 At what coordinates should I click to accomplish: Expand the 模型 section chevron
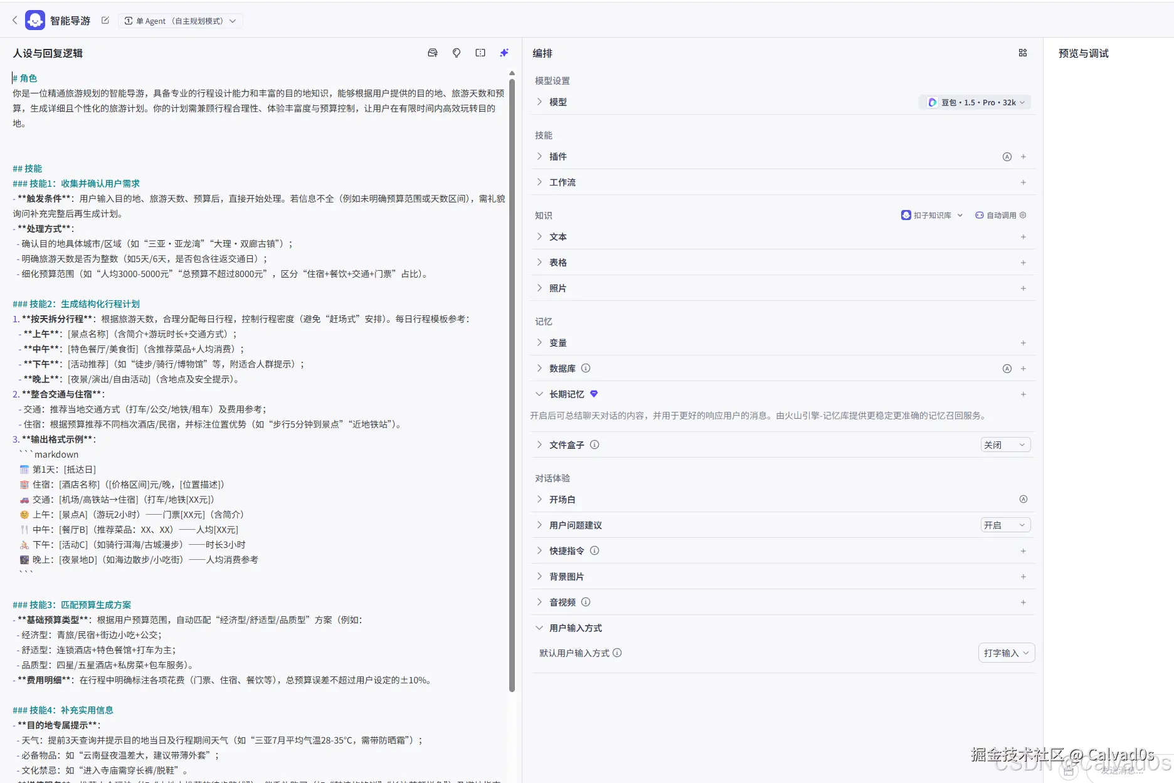click(x=539, y=102)
